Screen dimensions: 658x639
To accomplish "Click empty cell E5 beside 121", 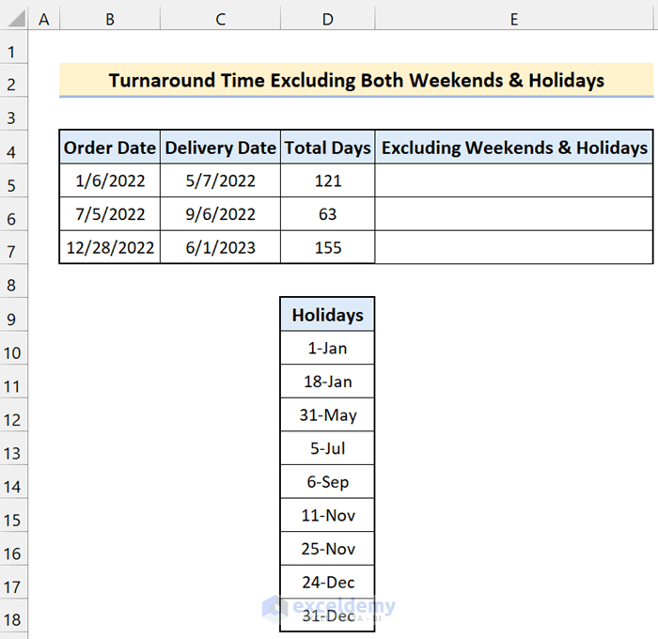I will pos(514,180).
